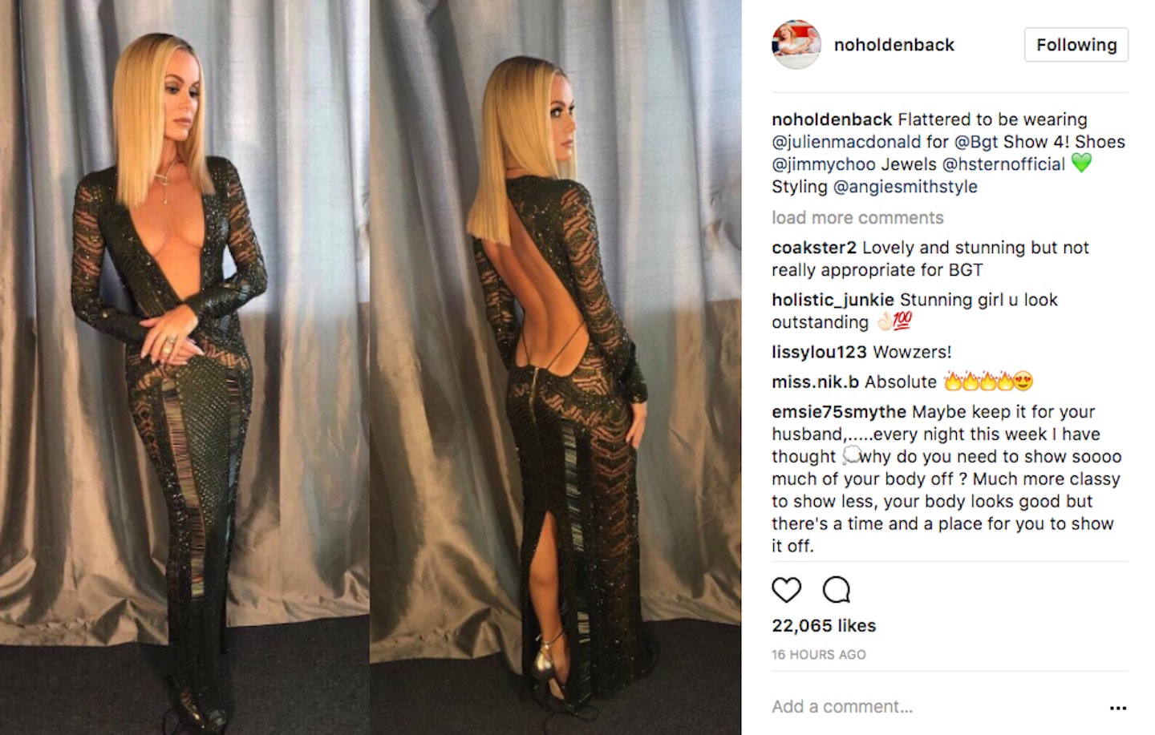Open the three-dots more options menu
This screenshot has width=1155, height=735.
click(1117, 708)
